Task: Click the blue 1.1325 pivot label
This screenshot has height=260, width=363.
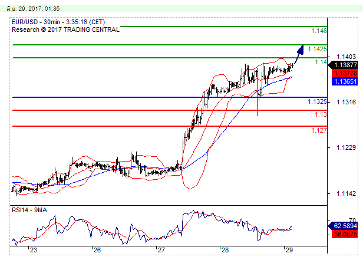Action: click(317, 101)
